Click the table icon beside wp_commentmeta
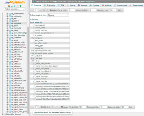This screenshot has width=144, height=116. 10,14
